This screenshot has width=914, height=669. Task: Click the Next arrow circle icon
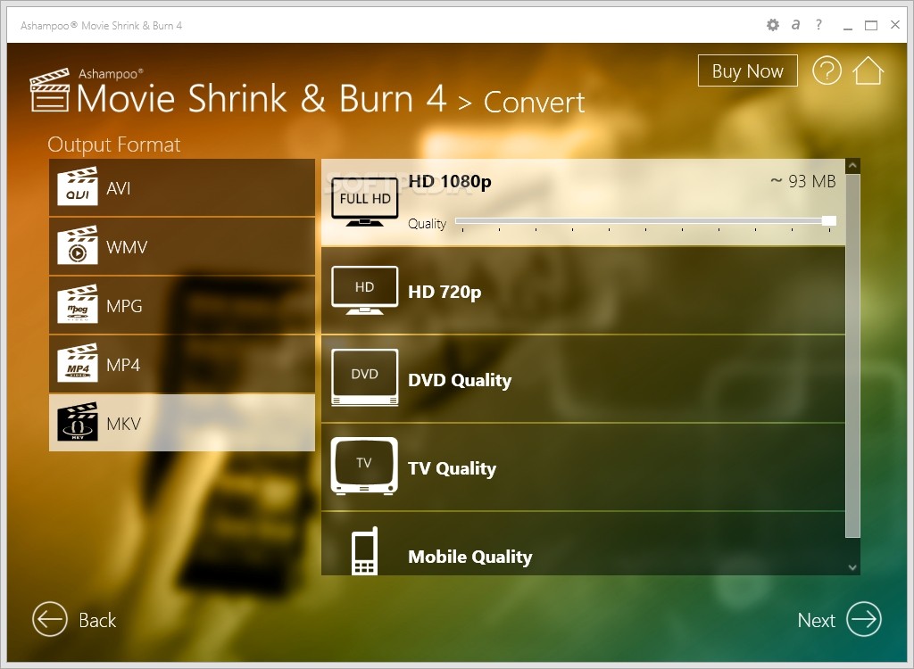(x=864, y=619)
